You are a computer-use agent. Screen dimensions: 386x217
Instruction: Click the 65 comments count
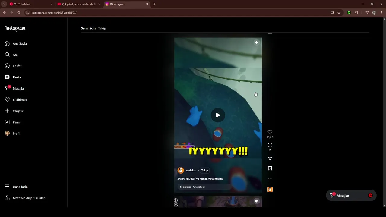pyautogui.click(x=270, y=150)
